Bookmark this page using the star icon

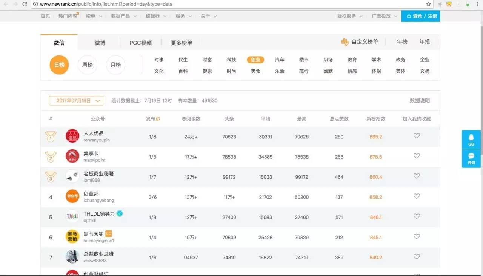click(429, 4)
